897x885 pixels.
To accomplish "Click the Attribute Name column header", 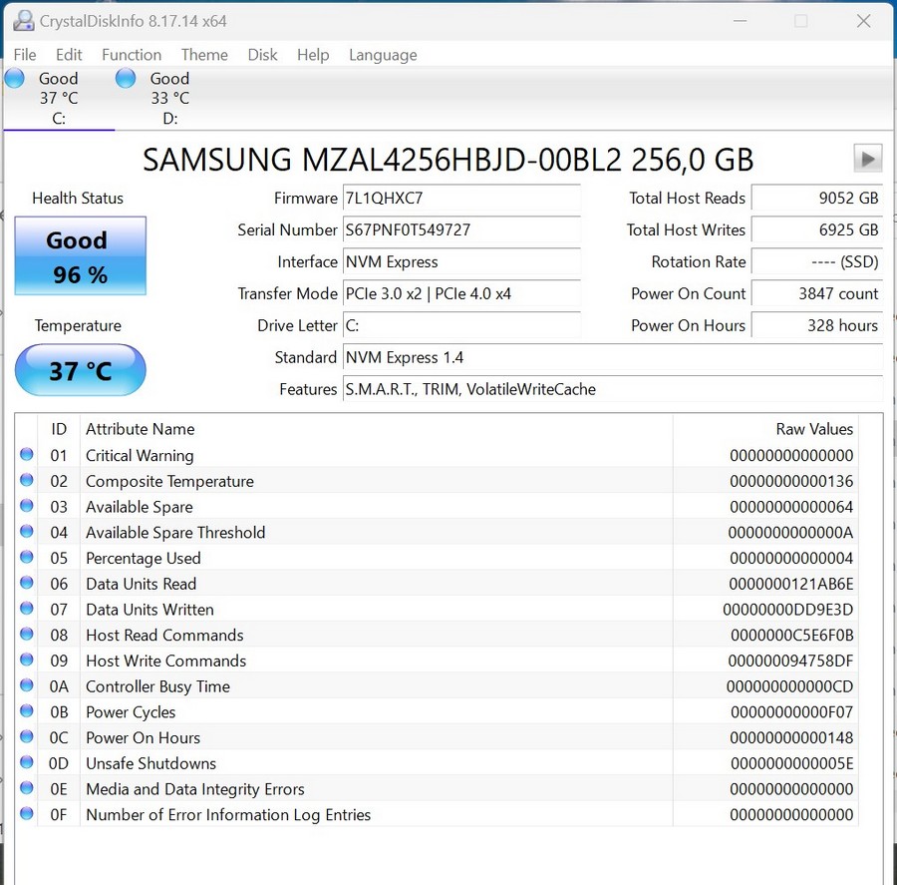I will tap(376, 429).
